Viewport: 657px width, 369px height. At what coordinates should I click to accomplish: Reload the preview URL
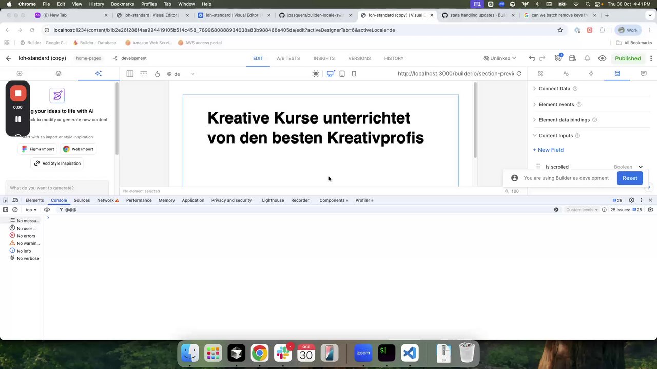tap(519, 74)
